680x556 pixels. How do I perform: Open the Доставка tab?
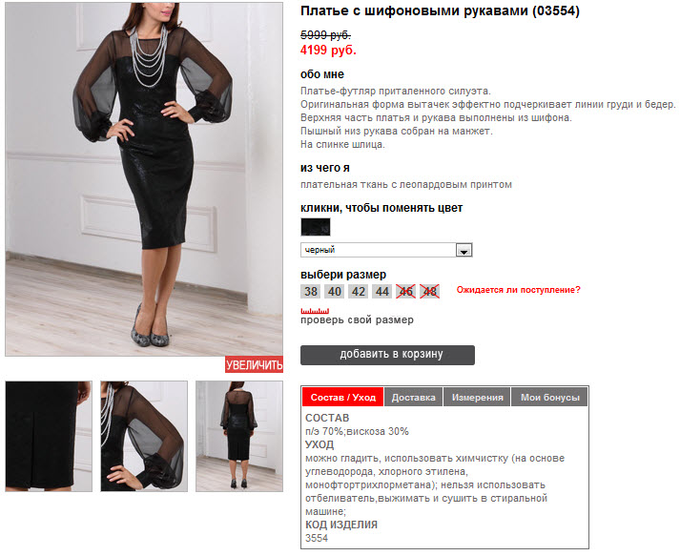pyautogui.click(x=413, y=398)
